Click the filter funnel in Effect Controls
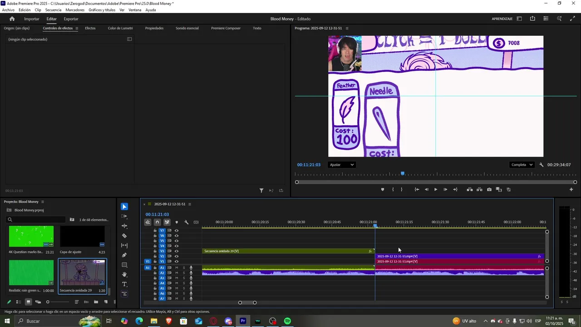This screenshot has height=327, width=581. (x=261, y=191)
